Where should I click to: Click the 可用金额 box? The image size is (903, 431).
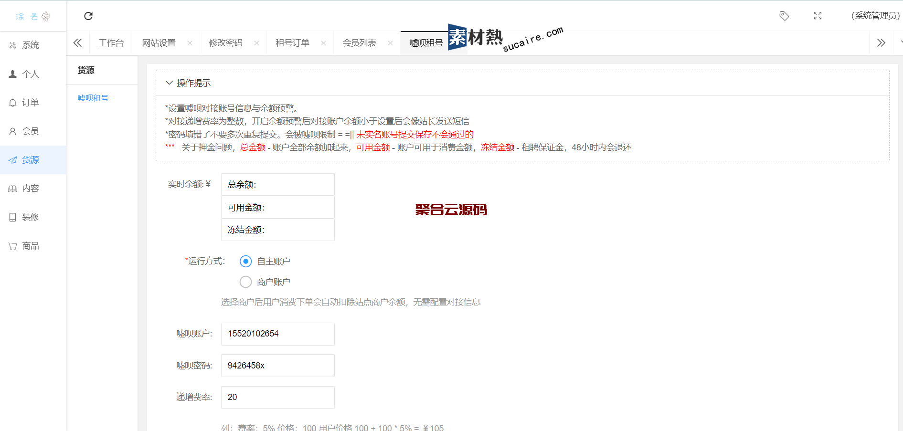278,207
